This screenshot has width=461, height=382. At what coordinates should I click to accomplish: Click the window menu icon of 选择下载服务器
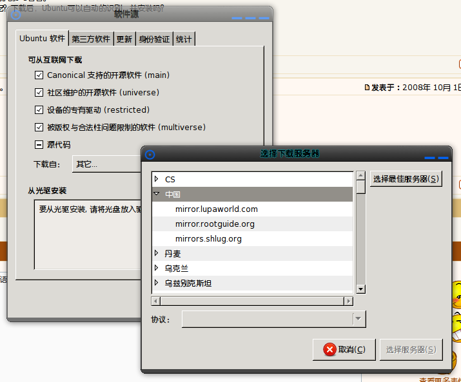pyautogui.click(x=150, y=155)
